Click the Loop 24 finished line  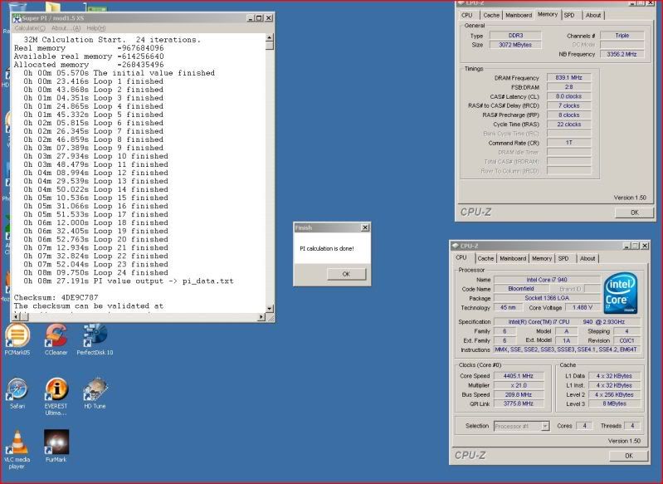(x=95, y=272)
